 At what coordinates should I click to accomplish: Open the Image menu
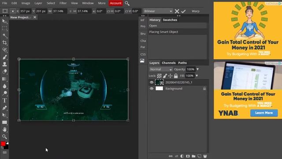[x=26, y=3]
